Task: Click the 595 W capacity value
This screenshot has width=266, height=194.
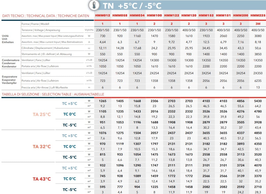Action: 102,187
